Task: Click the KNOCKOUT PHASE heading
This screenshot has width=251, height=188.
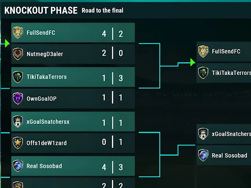Action: point(41,10)
